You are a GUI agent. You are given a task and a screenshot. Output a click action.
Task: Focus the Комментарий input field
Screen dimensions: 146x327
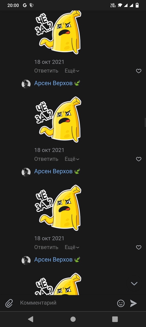(x=66, y=303)
